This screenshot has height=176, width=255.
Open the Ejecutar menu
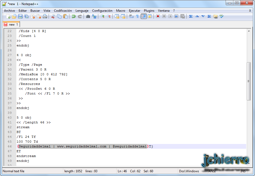[x=135, y=11]
